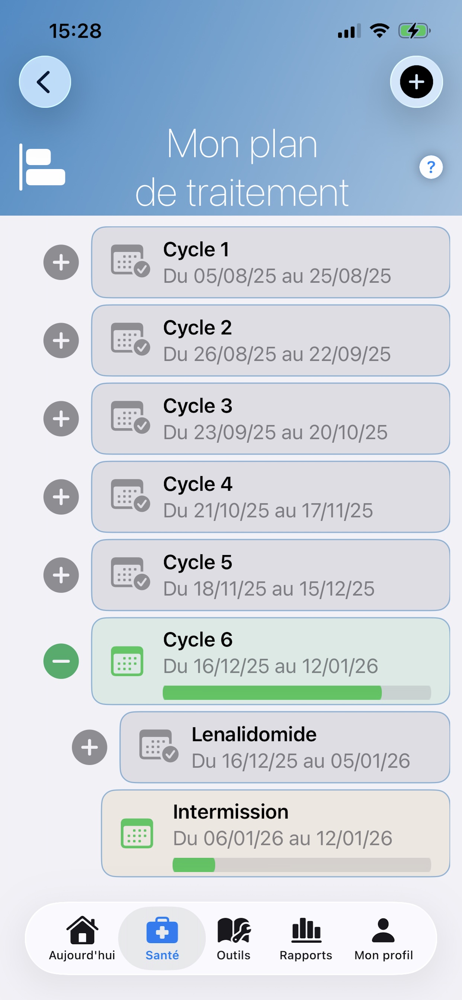Tap the green calendar icon of Cycle 6
The width and height of the screenshot is (462, 1000).
click(x=127, y=661)
